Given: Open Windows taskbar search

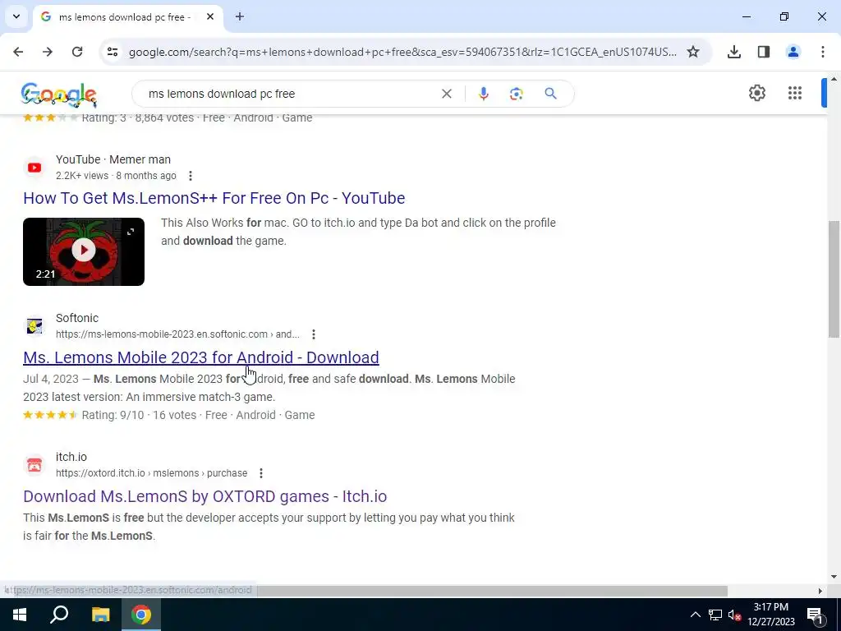Looking at the screenshot, I should (x=59, y=615).
